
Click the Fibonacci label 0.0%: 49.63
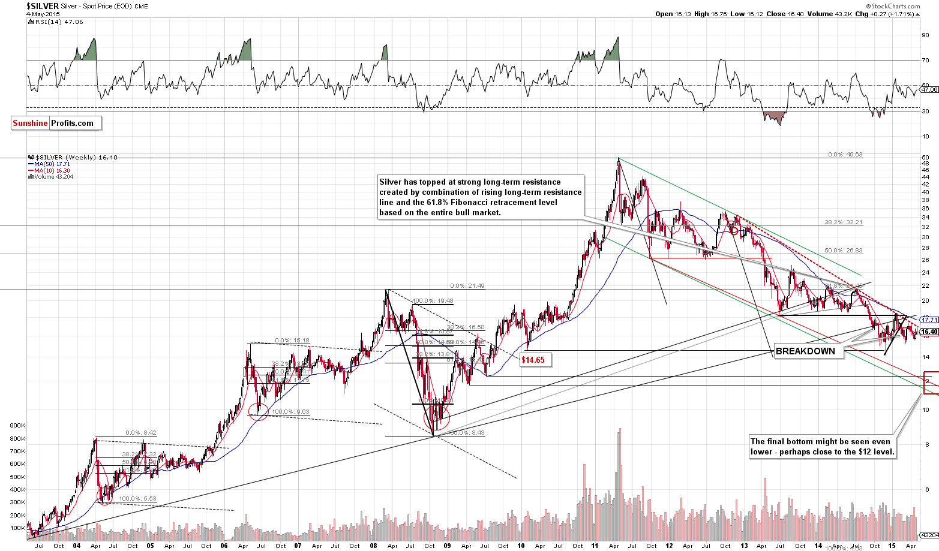click(x=845, y=155)
